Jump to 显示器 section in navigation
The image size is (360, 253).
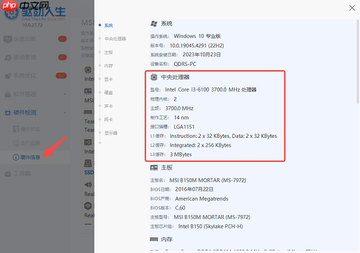pos(111,133)
